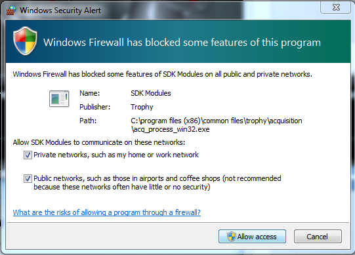Uncheck the Public networks checkbox
Screen dimensions: 355x255
pos(28,178)
